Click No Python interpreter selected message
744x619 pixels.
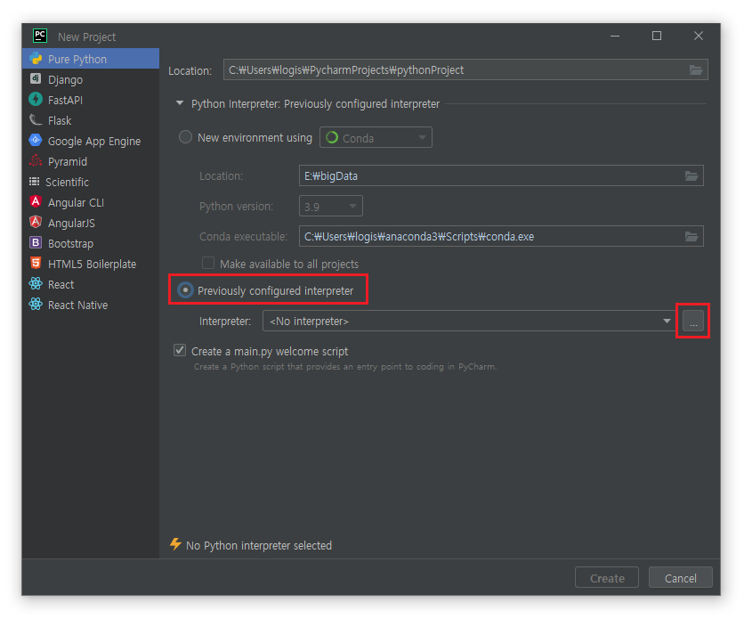pos(259,545)
